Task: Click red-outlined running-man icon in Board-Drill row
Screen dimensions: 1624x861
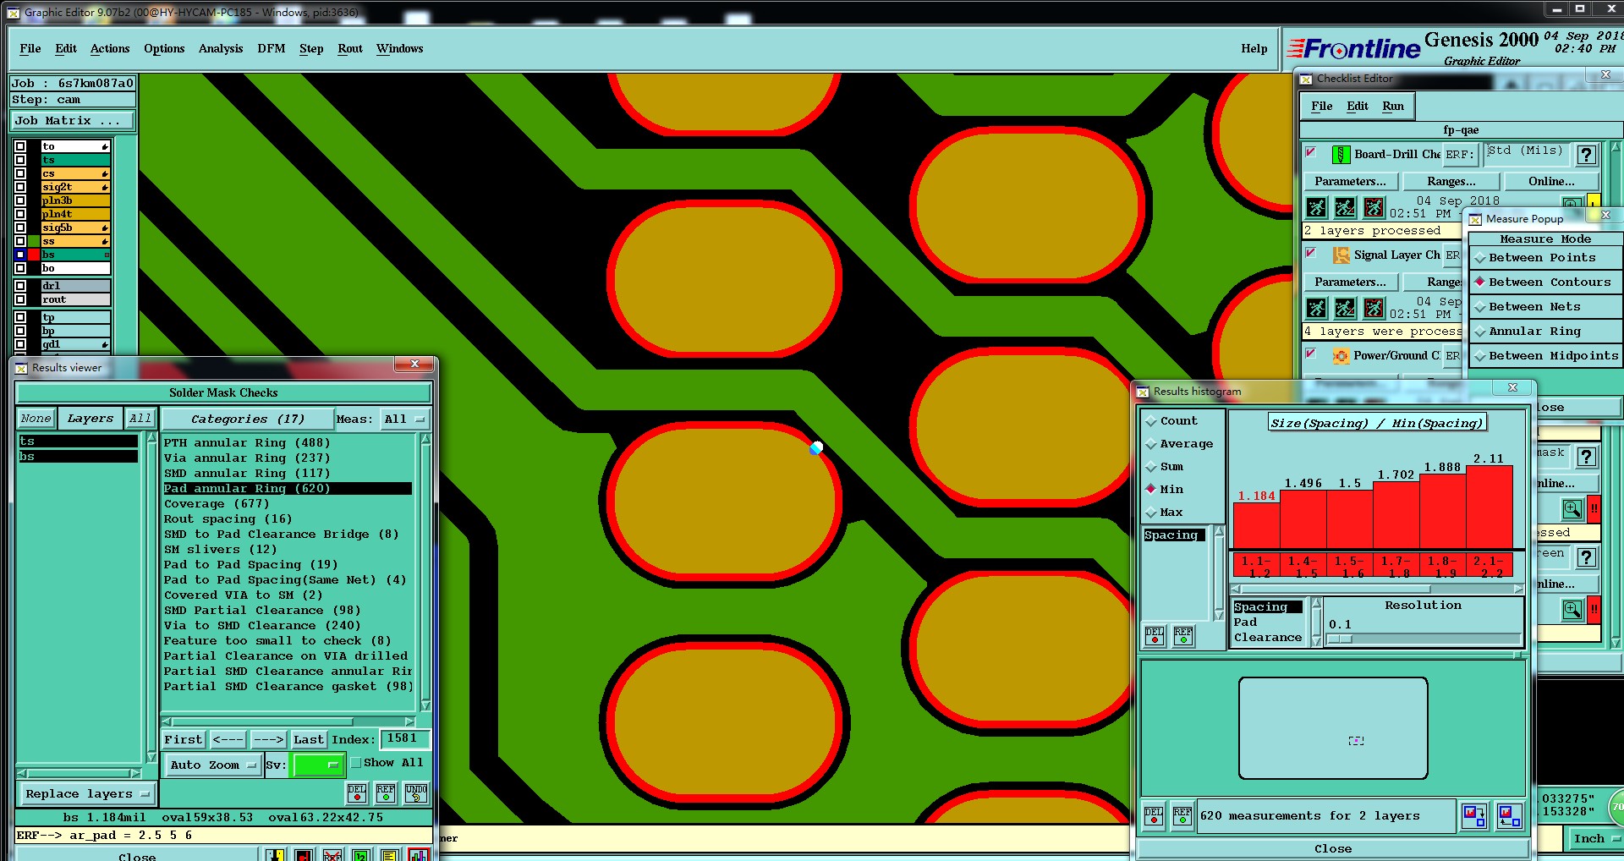Action: (x=1374, y=207)
